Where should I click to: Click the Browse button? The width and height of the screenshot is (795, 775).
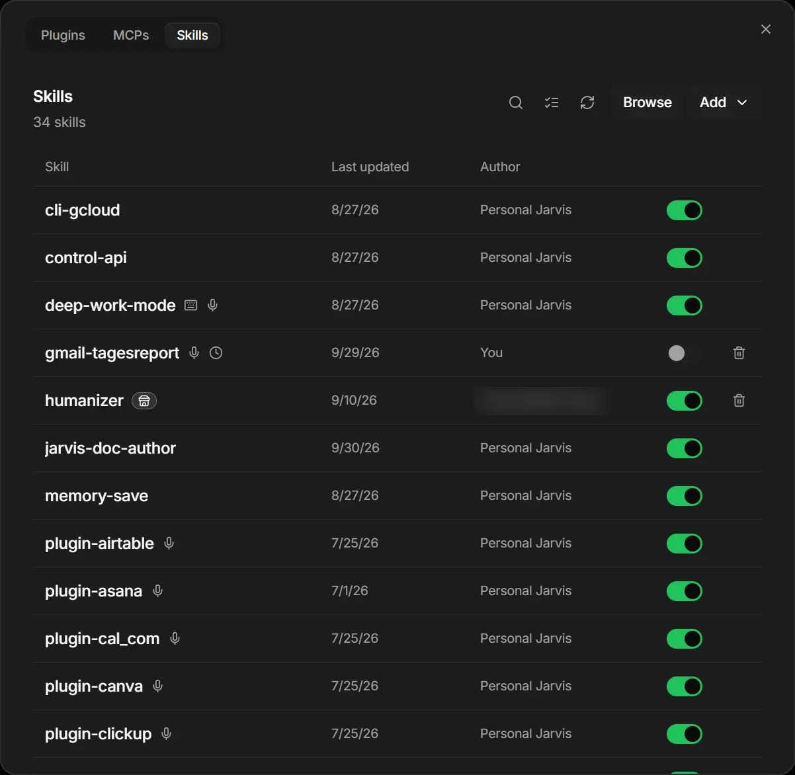pos(648,102)
